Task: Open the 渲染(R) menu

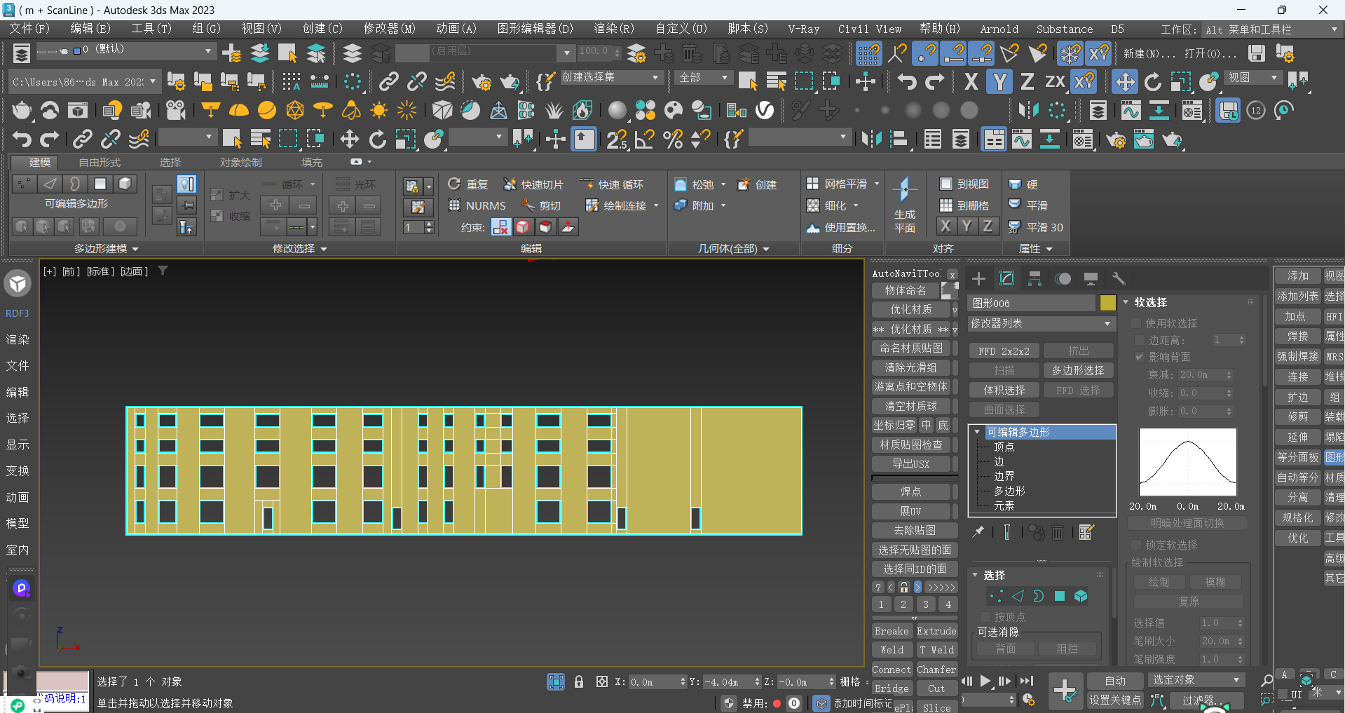Action: (614, 29)
